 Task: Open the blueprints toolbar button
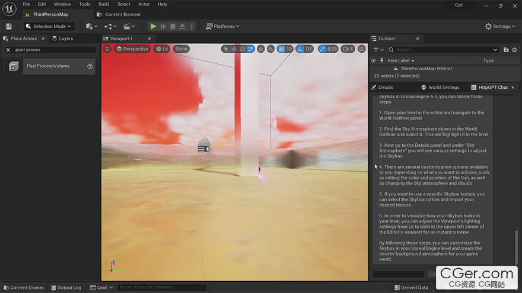point(110,26)
